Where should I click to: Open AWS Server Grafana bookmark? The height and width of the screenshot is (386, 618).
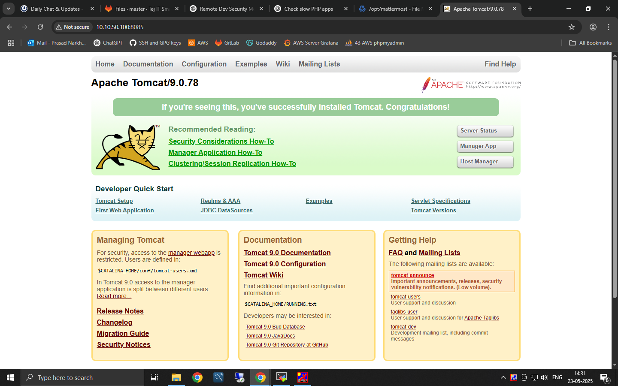[x=311, y=43]
